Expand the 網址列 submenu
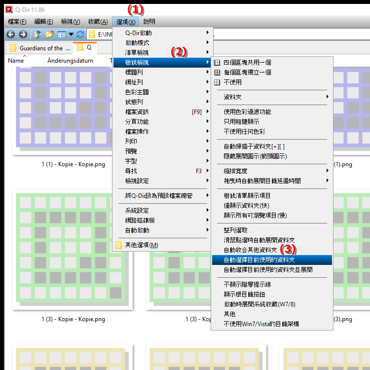Image resolution: width=370 pixels, height=370 pixels. coord(162,82)
